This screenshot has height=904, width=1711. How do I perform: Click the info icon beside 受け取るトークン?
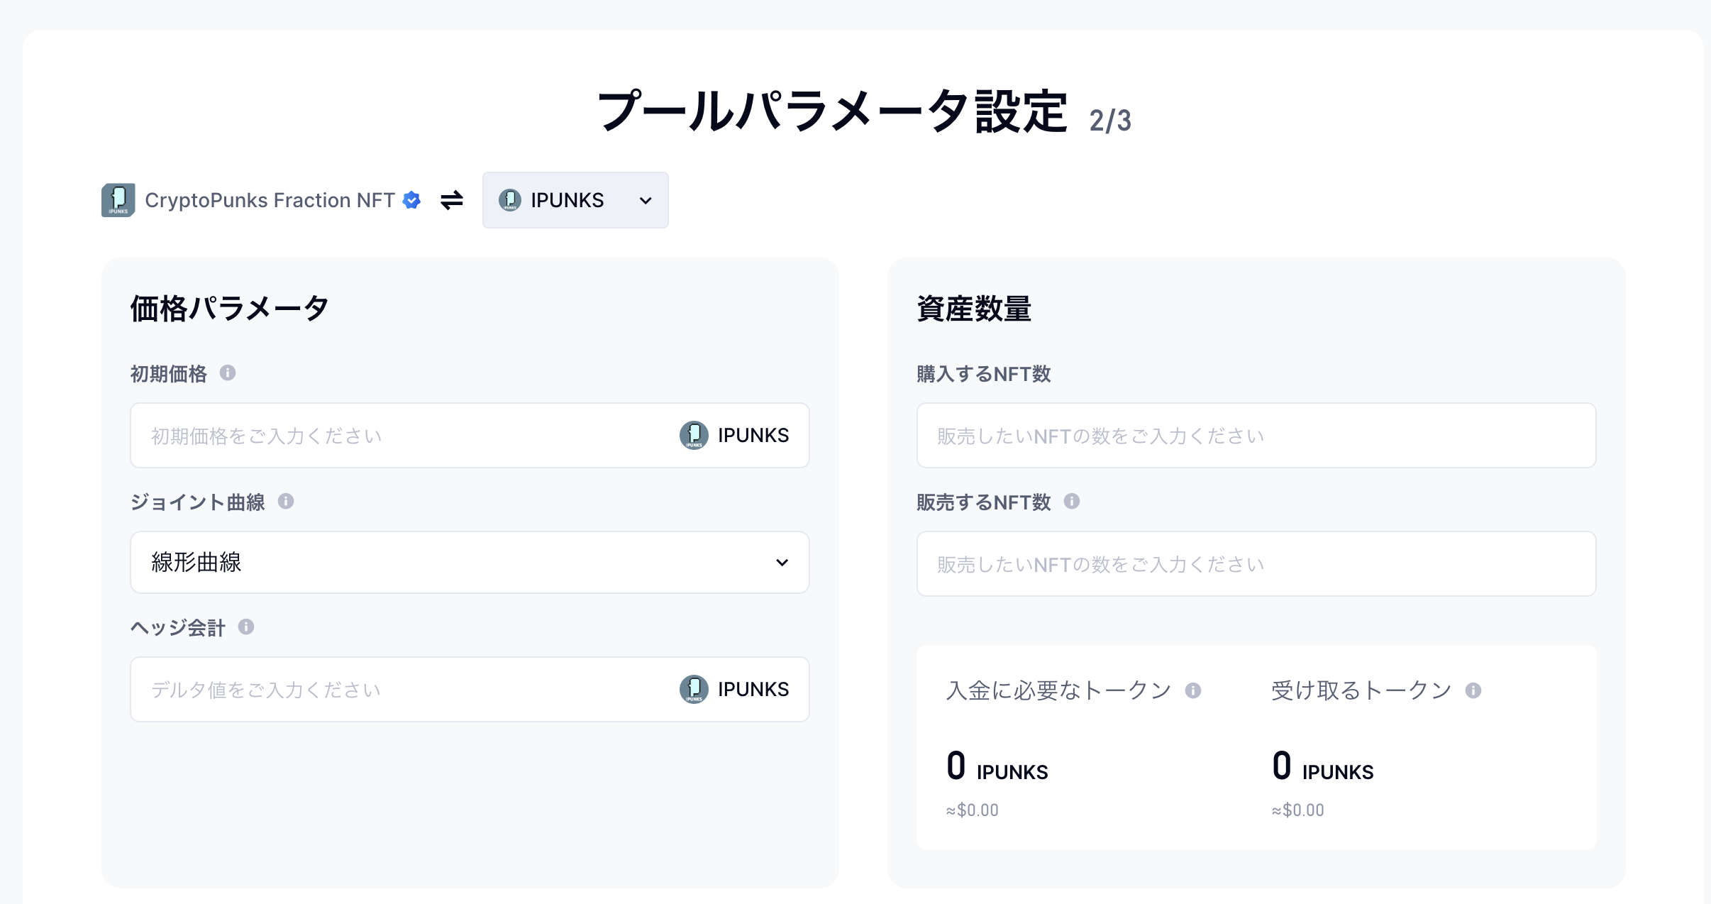click(1473, 690)
